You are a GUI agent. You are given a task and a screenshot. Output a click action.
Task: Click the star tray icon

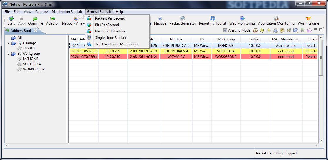pos(269,30)
